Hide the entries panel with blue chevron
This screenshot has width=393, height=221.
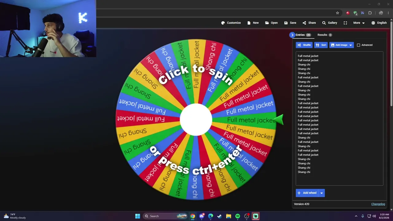coord(292,35)
